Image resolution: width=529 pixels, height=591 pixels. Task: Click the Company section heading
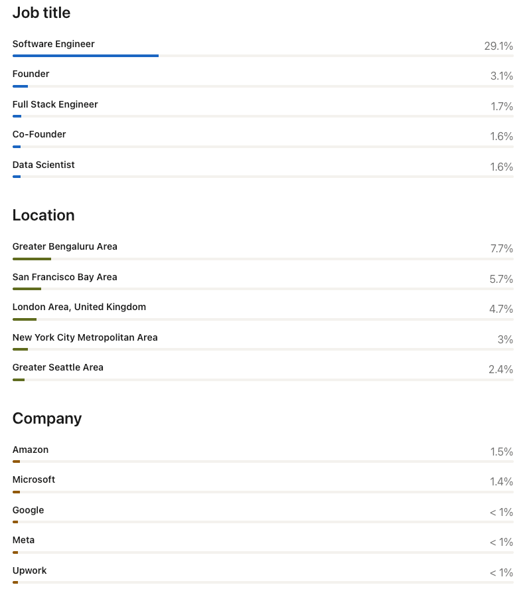click(46, 419)
